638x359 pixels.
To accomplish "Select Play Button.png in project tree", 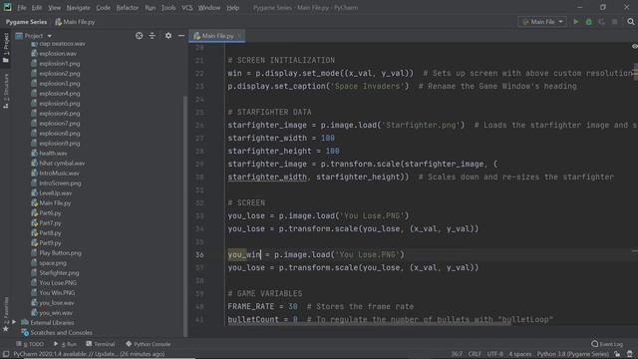I will 60,252.
